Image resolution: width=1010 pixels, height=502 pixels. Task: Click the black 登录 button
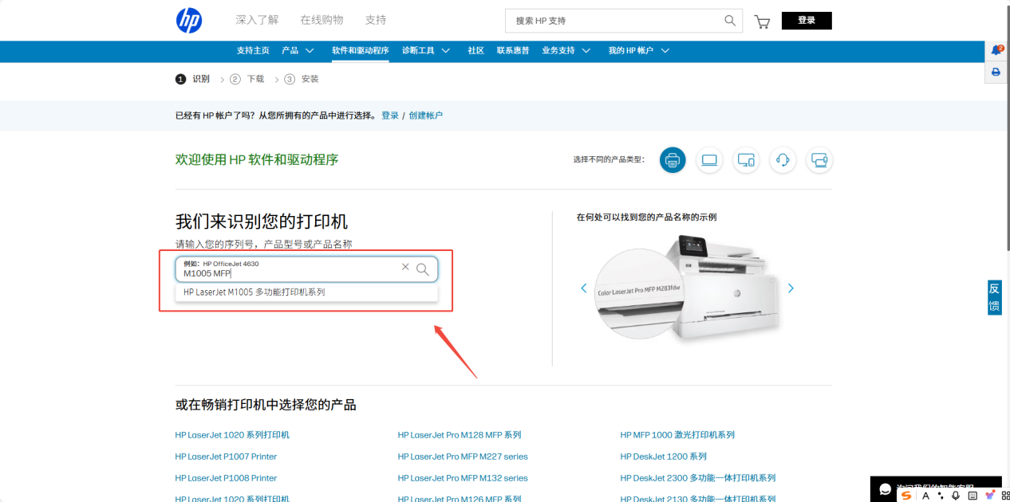(x=807, y=21)
